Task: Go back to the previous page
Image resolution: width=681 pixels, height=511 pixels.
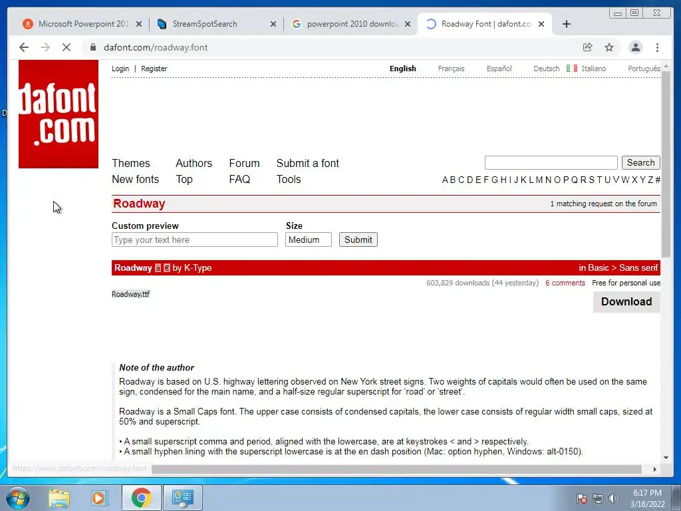Action: (24, 47)
